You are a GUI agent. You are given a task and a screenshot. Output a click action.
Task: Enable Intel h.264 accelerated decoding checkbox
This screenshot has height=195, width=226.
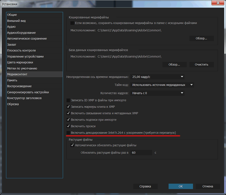[x=68, y=132]
